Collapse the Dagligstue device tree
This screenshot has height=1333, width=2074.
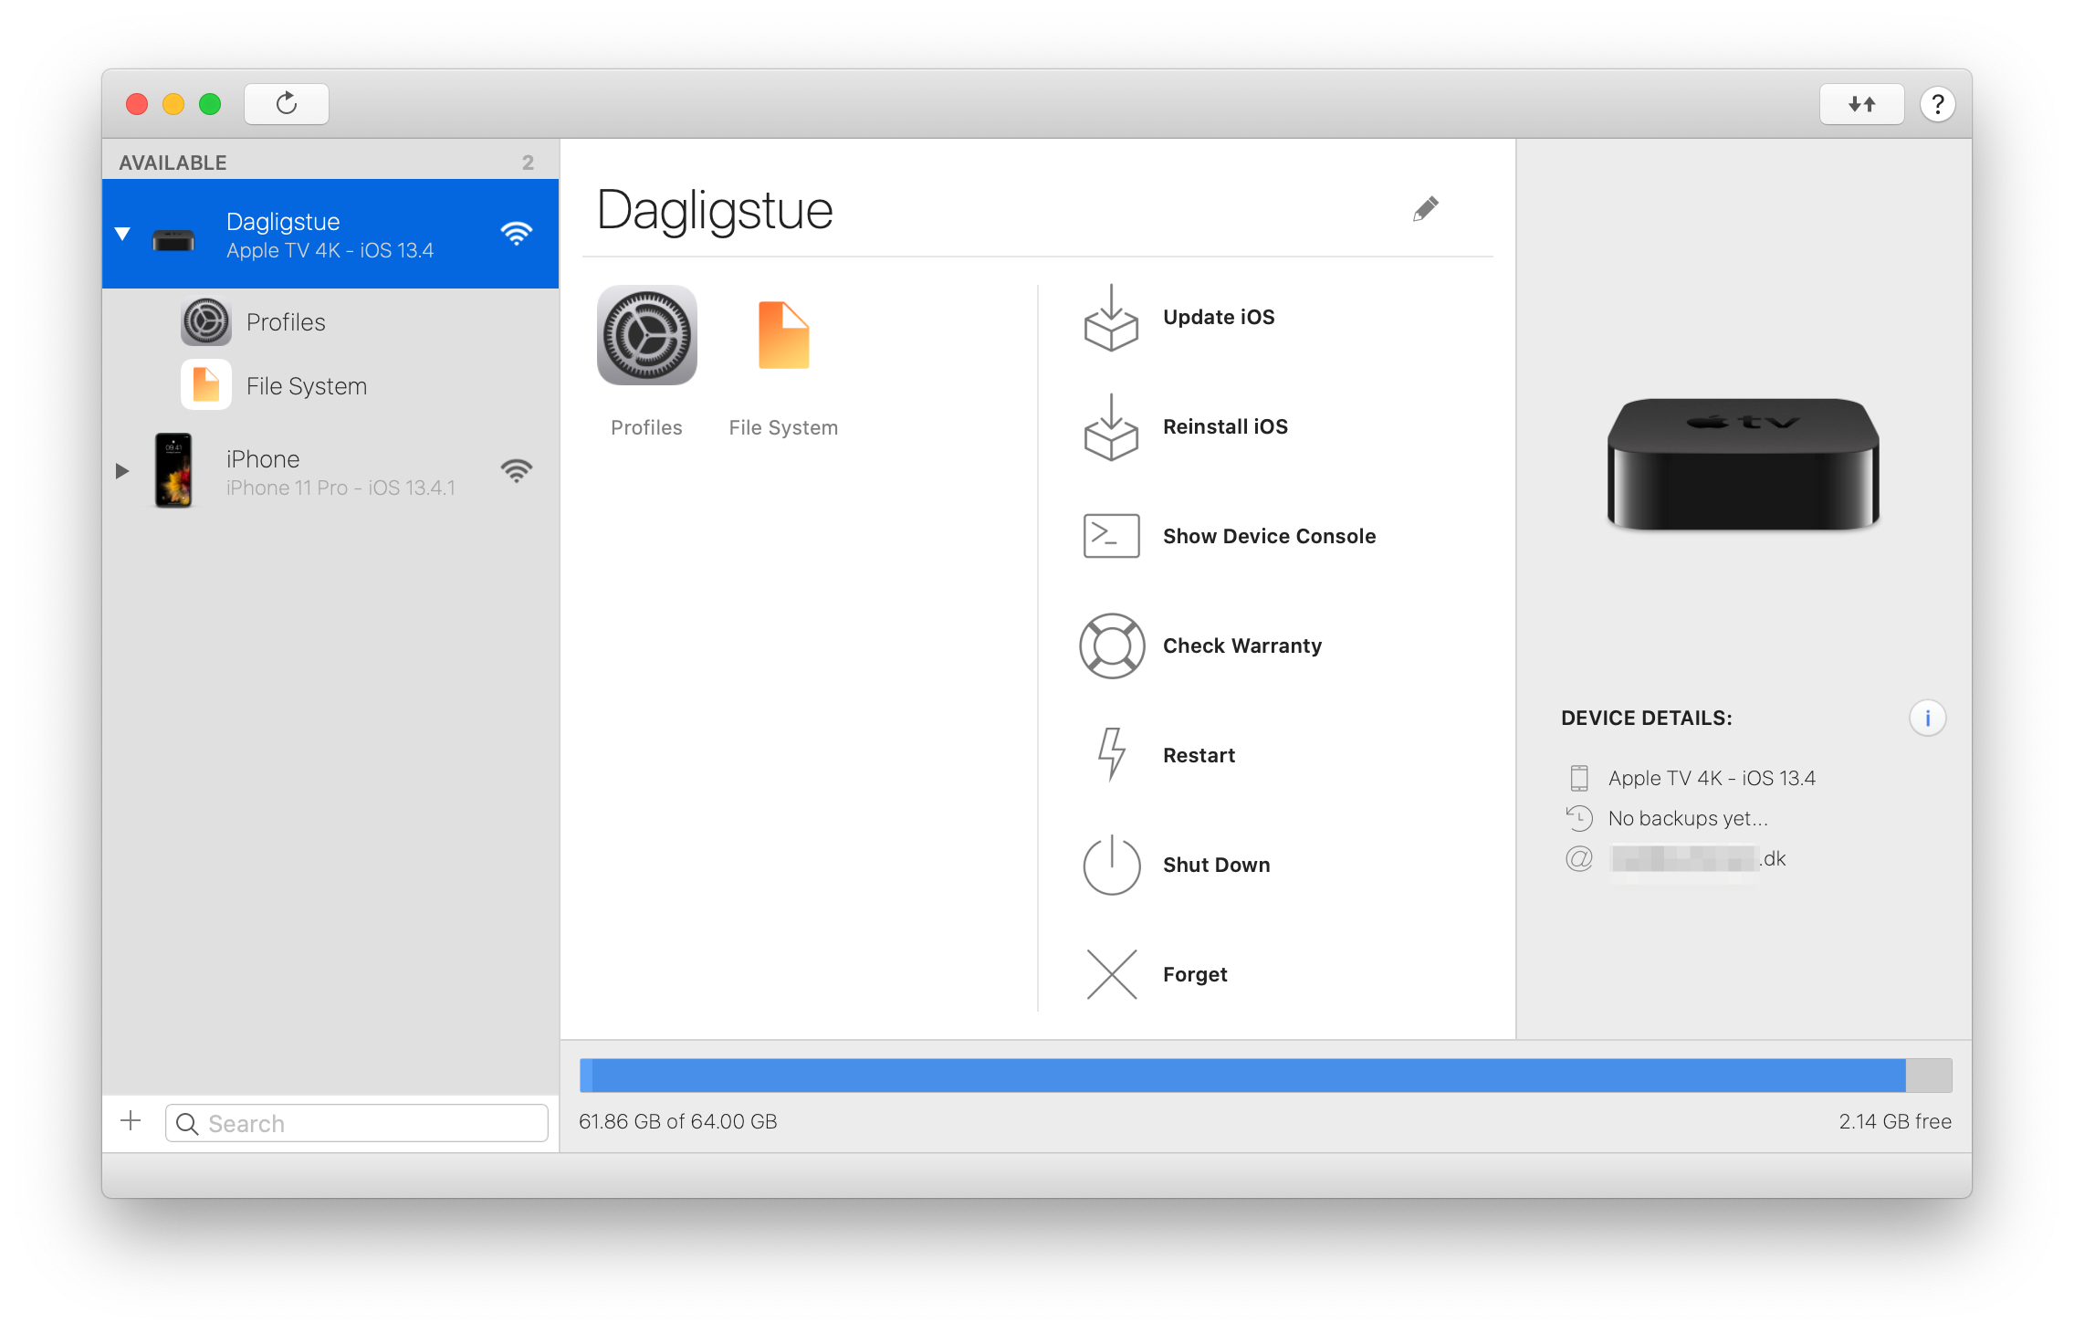tap(122, 234)
